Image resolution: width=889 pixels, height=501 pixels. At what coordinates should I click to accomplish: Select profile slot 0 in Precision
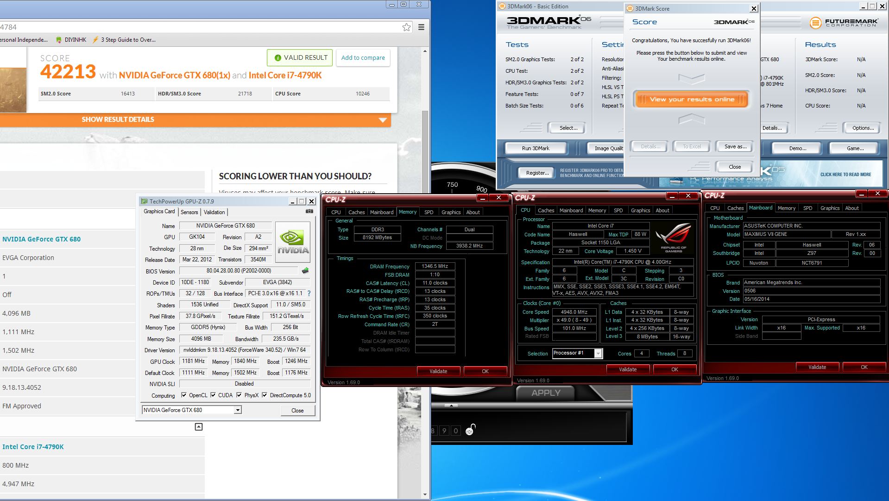[456, 431]
